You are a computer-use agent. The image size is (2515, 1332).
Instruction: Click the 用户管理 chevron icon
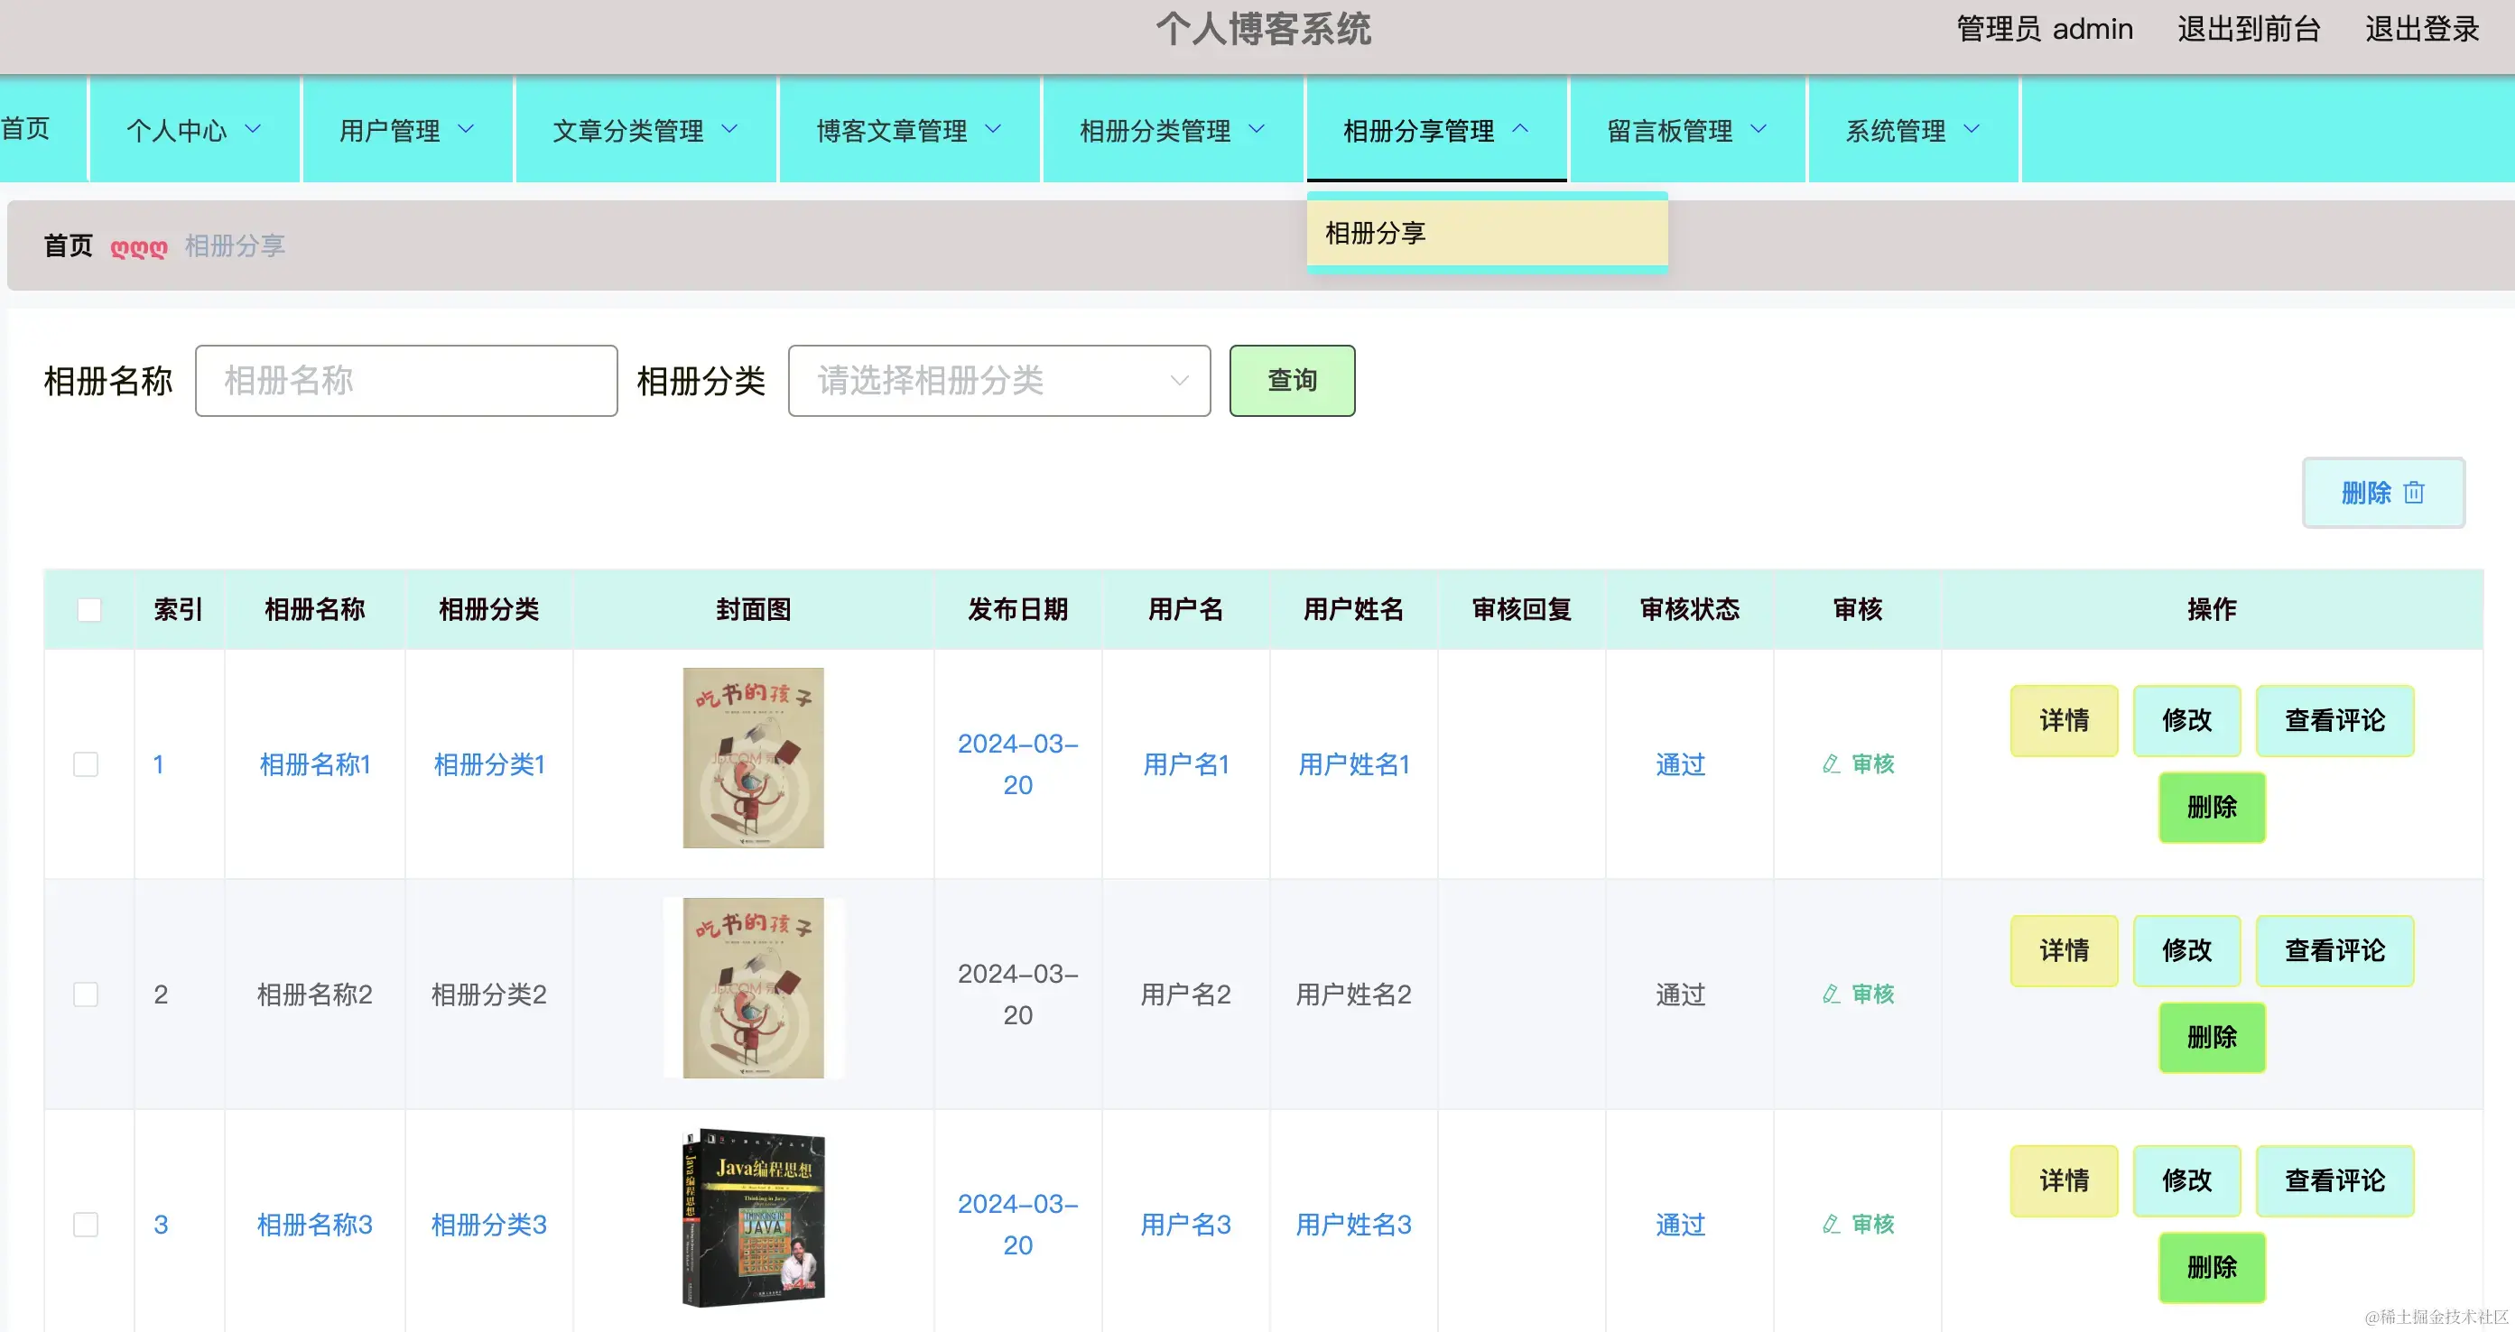[466, 129]
